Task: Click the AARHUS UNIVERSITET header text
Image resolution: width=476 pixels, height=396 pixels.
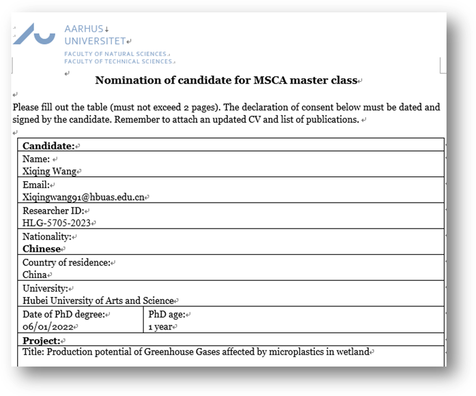Action: pyautogui.click(x=94, y=35)
